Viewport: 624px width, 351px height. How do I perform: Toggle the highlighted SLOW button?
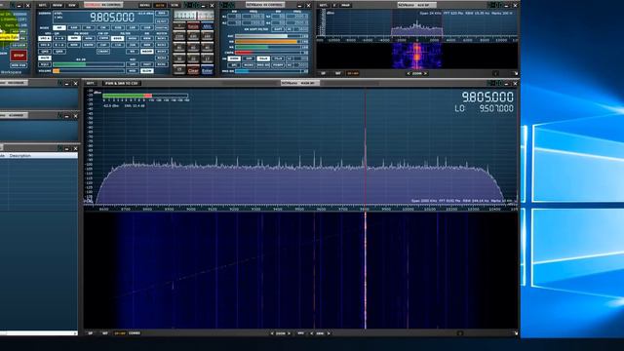click(x=147, y=71)
